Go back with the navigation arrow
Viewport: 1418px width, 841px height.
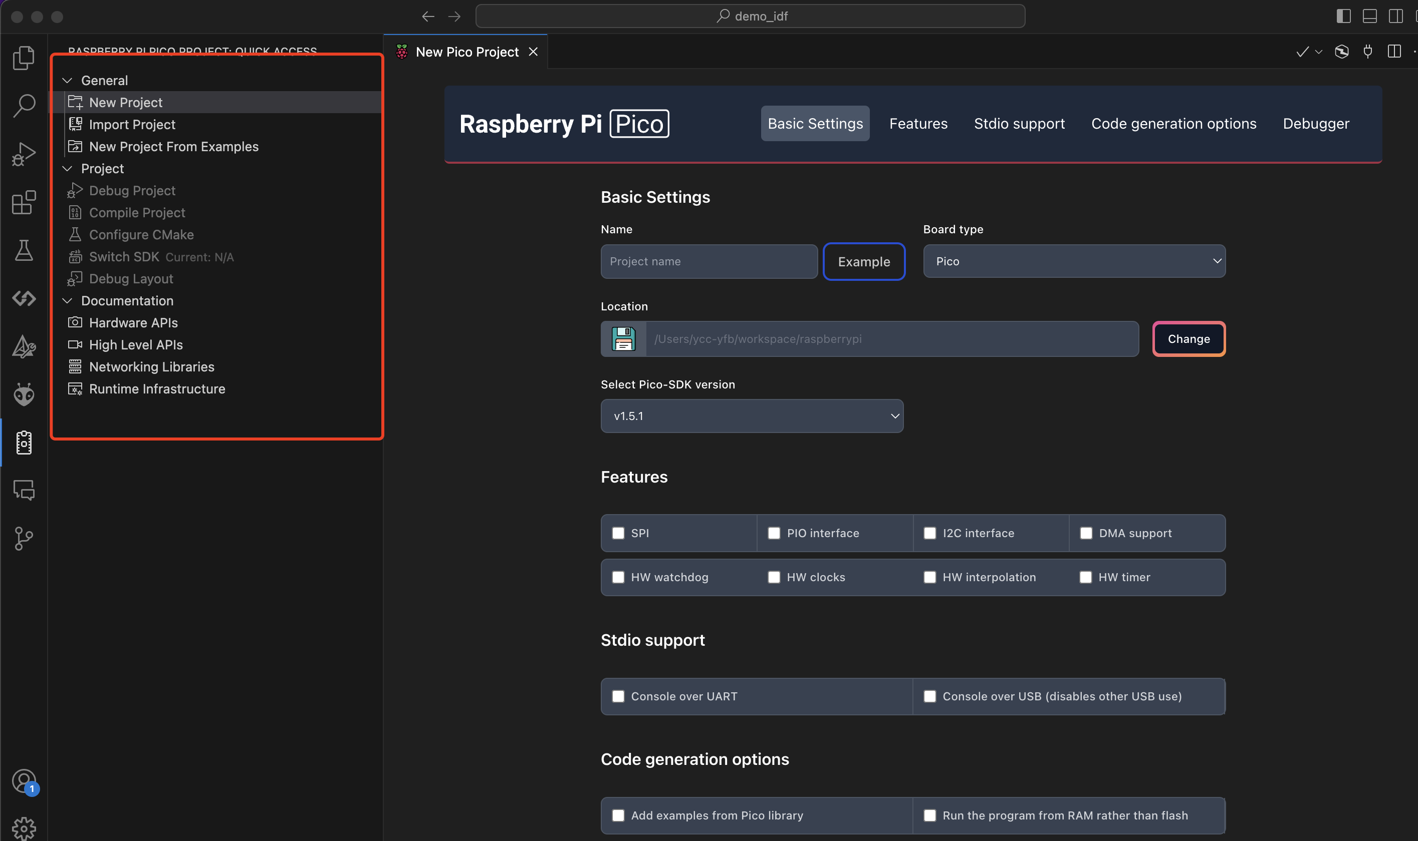428,17
